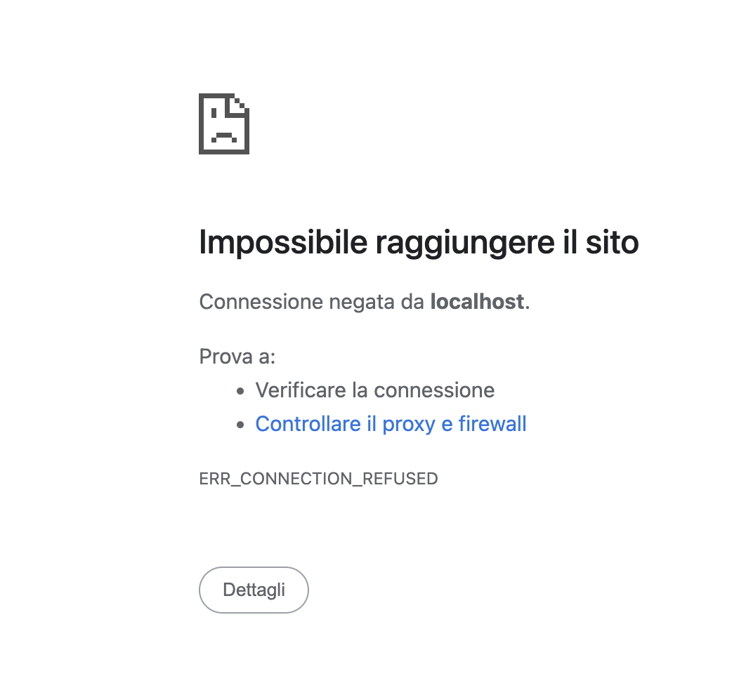This screenshot has width=739, height=695.
Task: Click the folded corner of the page icon
Action: tap(237, 105)
